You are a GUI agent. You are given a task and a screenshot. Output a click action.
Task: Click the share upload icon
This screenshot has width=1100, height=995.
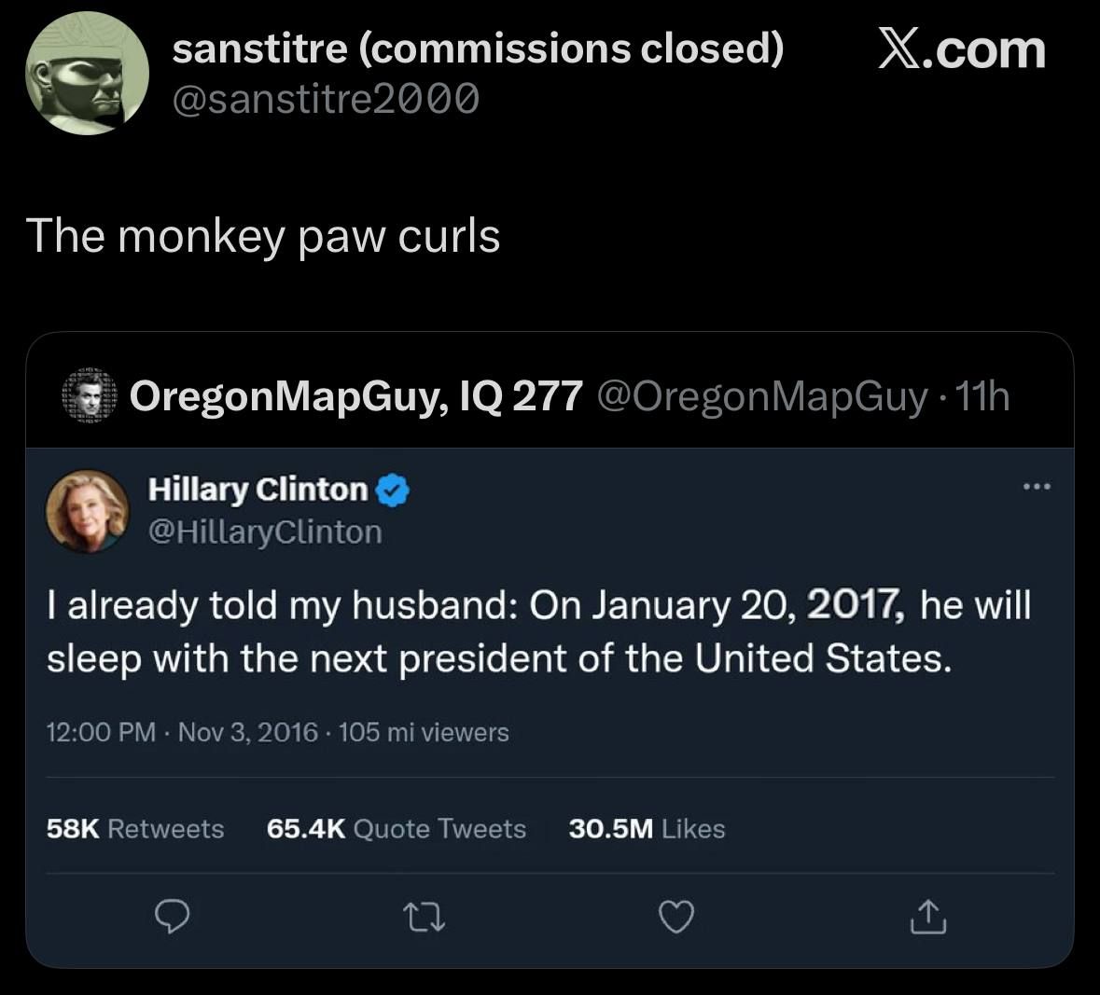point(929,919)
